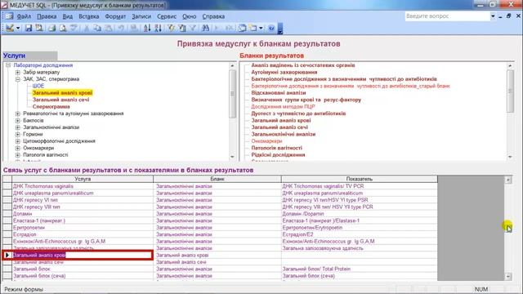Select Патологія вагітності result blank

(276, 148)
